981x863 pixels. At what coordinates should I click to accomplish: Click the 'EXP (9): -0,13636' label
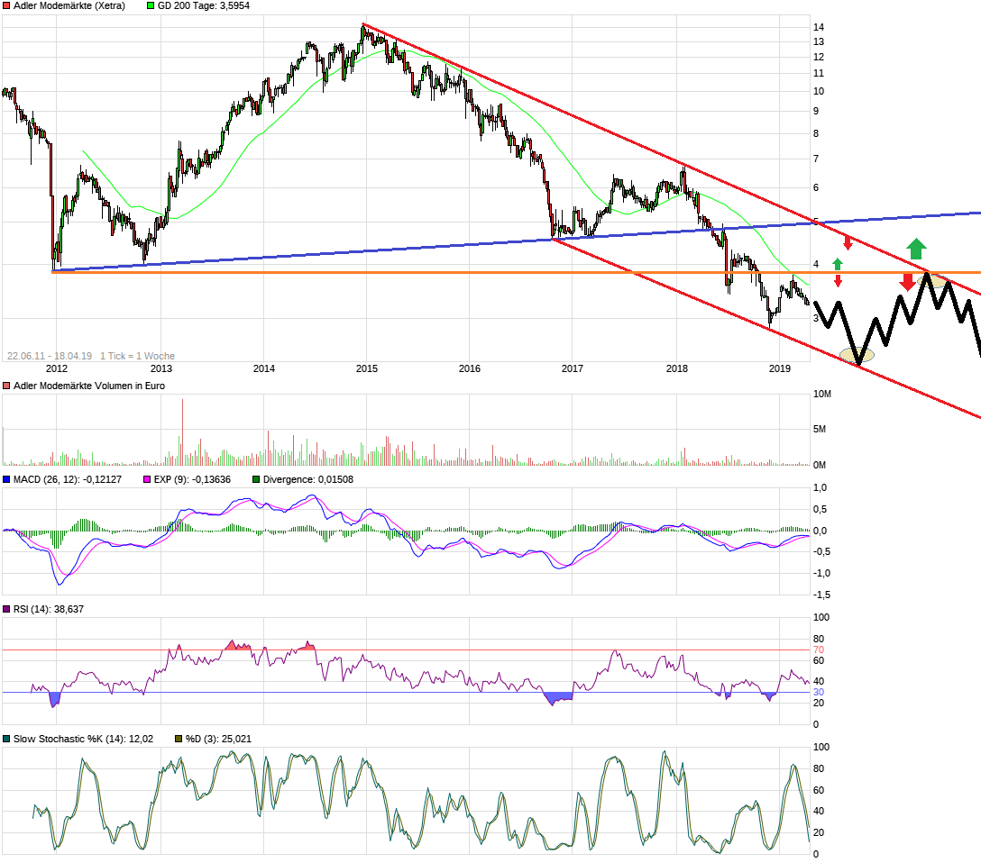(192, 479)
